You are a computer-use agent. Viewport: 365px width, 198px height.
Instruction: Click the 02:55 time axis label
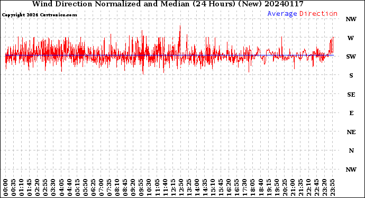pos(45,187)
